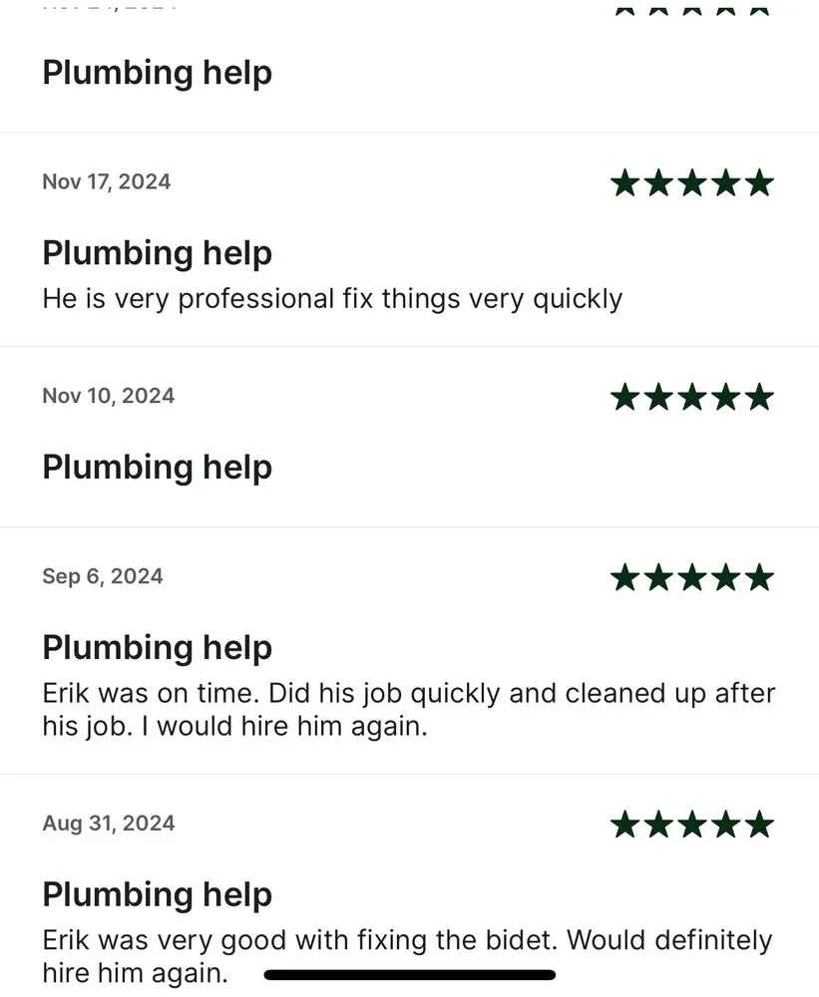Click the fifth star of Nov 10 review

tap(759, 397)
